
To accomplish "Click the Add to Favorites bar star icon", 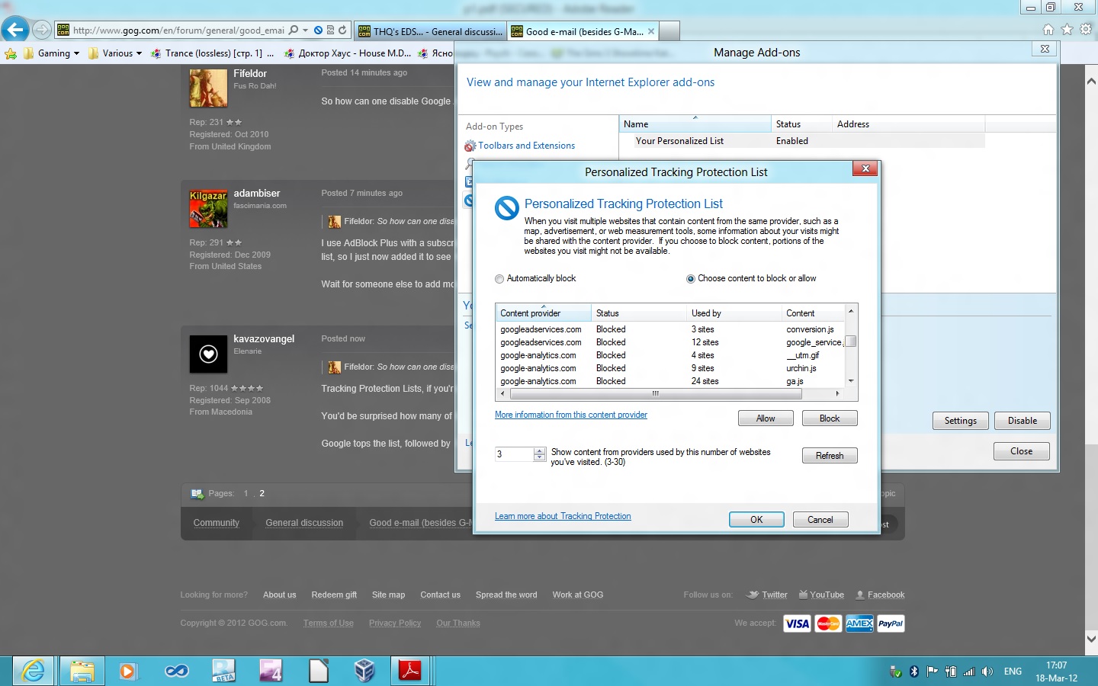I will pyautogui.click(x=10, y=53).
